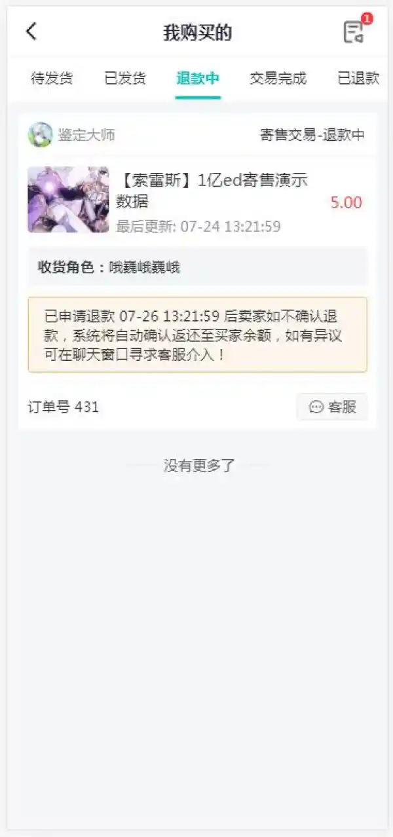The width and height of the screenshot is (393, 837).
Task: Select the 订单号 431 order number
Action: (x=64, y=407)
